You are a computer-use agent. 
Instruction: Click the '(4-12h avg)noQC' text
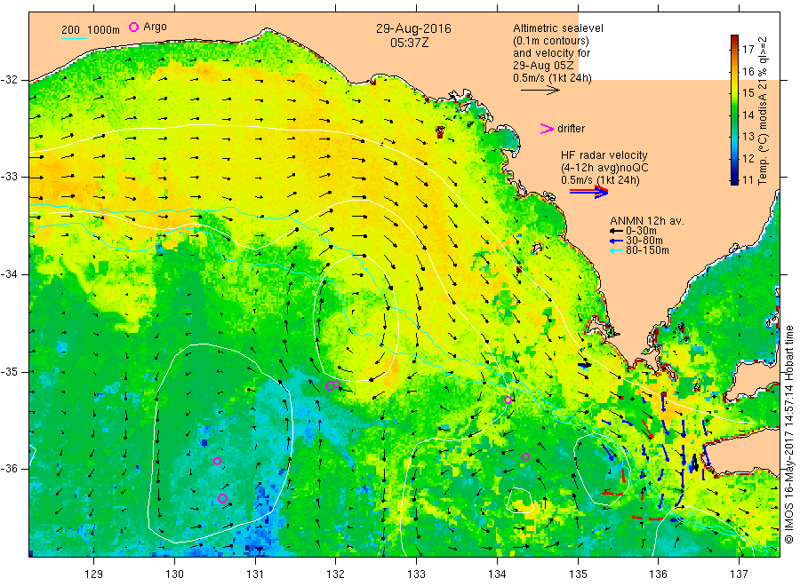[604, 168]
